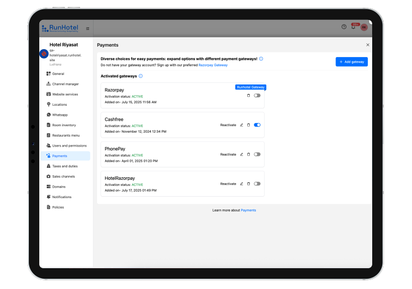Viewport: 412px width, 289px height.
Task: Edit the PhonePay gateway
Action: coord(241,154)
